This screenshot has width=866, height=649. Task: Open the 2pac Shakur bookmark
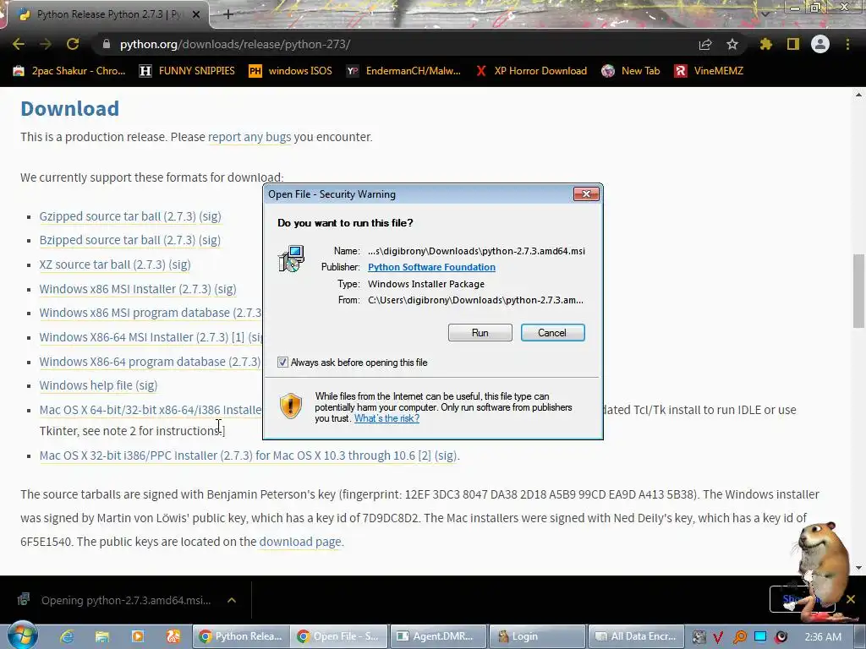(x=69, y=71)
